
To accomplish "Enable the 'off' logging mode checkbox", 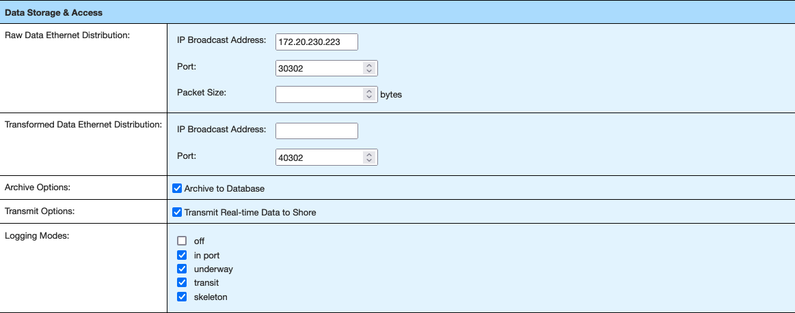I will pos(182,241).
